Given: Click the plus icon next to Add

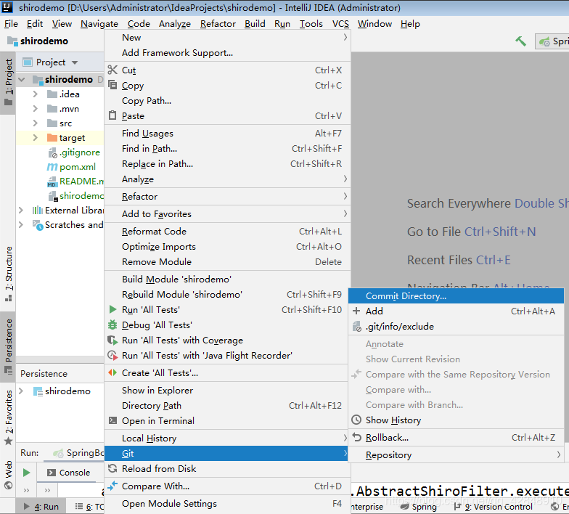Looking at the screenshot, I should click(356, 311).
